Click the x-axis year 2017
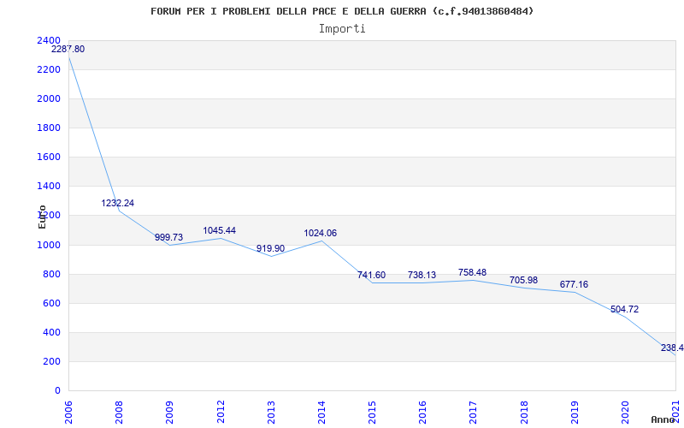 474,413
